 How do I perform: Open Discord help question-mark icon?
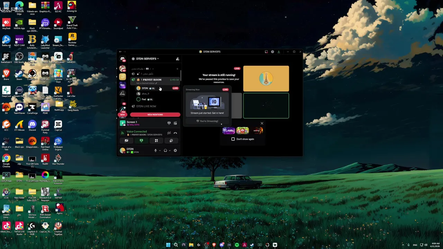pos(272,52)
